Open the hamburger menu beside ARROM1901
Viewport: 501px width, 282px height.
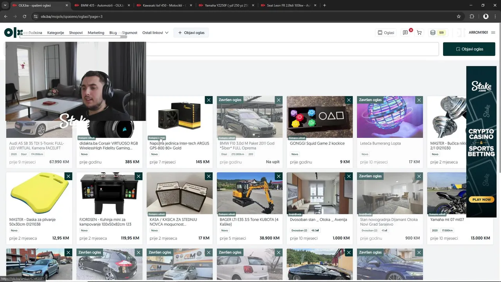pyautogui.click(x=493, y=33)
